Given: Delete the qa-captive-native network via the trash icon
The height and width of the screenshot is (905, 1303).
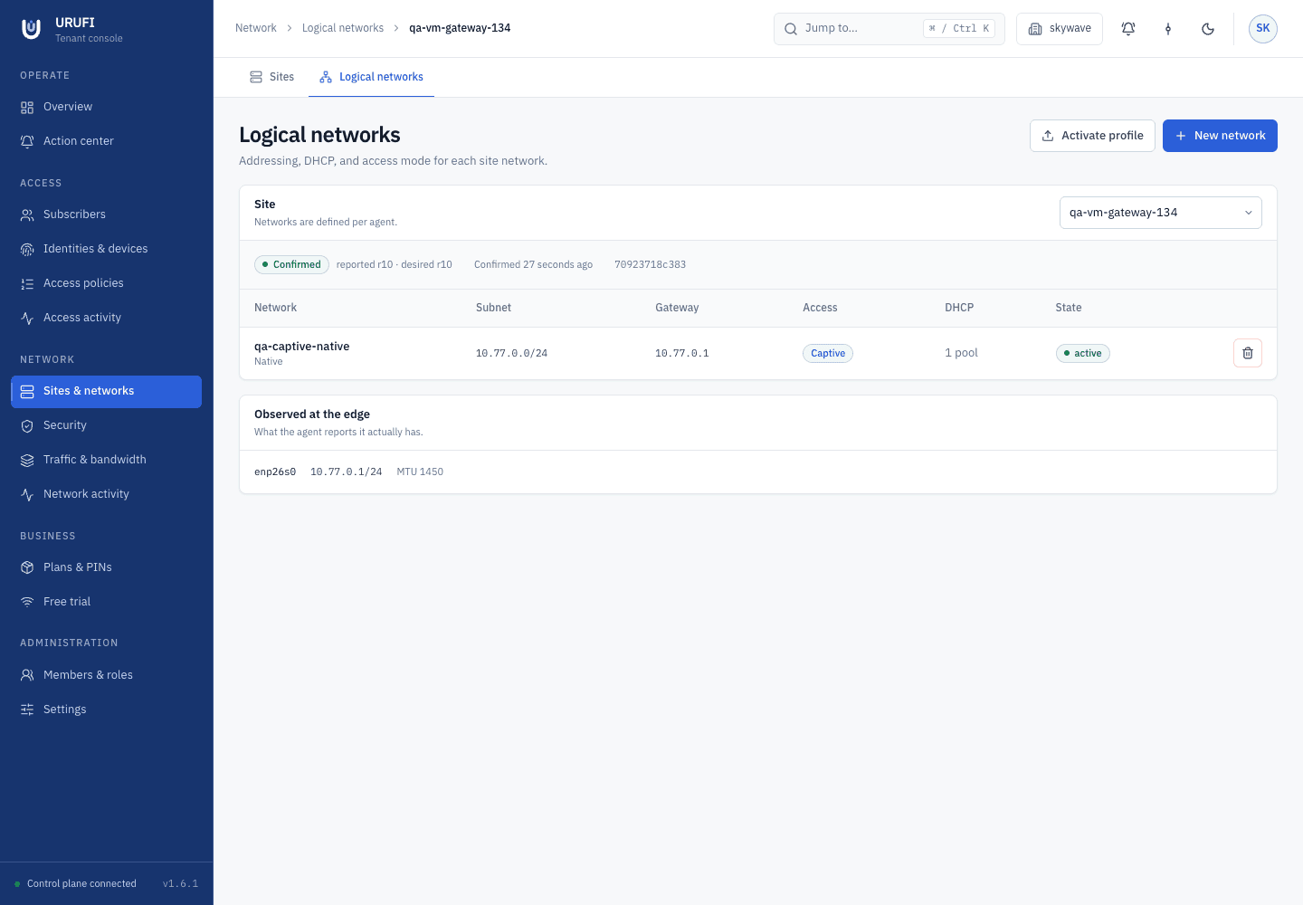Looking at the screenshot, I should [1248, 353].
